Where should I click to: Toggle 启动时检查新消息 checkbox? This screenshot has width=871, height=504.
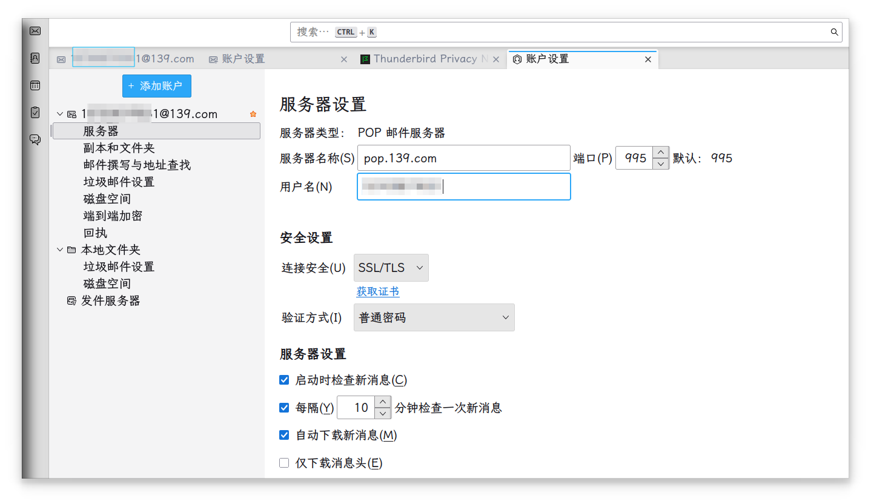(x=284, y=380)
